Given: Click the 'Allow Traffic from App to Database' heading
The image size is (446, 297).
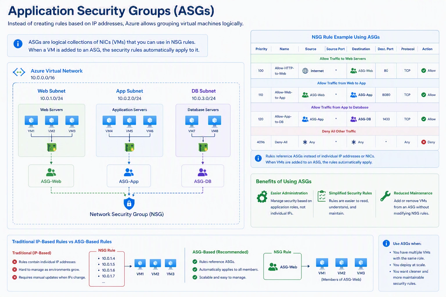Looking at the screenshot, I should [x=340, y=107].
